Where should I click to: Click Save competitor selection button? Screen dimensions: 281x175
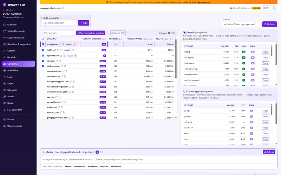pos(91,33)
